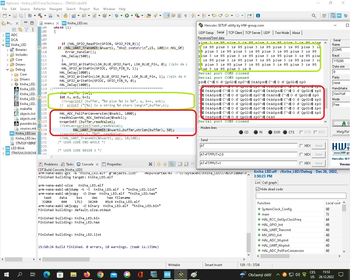The width and height of the screenshot is (351, 280).
Task: Click the toolbar search magnifier icon
Action: tap(314, 16)
